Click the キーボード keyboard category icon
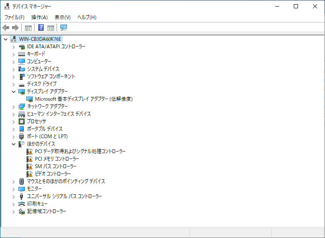The image size is (325, 238). [x=22, y=54]
